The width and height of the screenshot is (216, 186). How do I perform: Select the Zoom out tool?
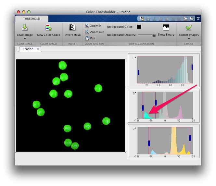(x=87, y=32)
